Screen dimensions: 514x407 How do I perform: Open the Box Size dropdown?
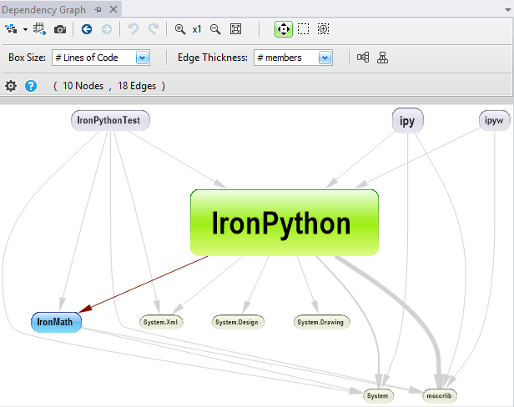click(x=142, y=58)
